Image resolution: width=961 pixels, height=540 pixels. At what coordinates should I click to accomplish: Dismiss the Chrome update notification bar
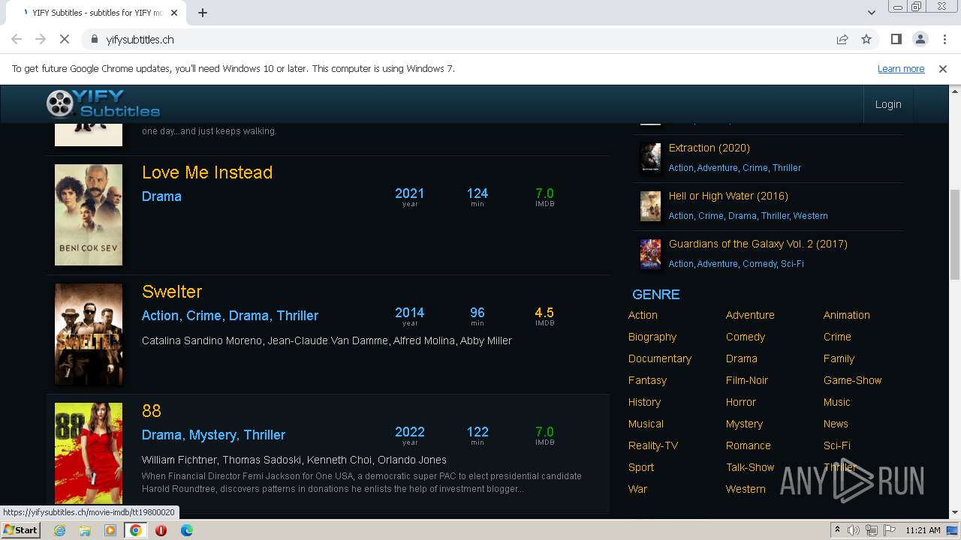point(943,69)
